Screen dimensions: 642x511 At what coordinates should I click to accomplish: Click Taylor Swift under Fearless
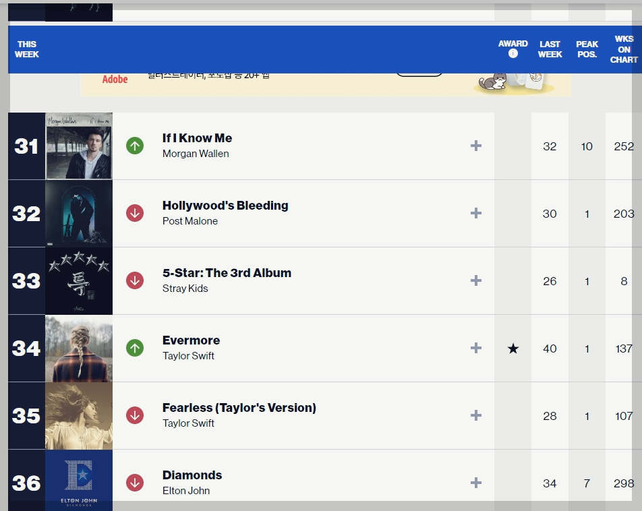tap(188, 423)
